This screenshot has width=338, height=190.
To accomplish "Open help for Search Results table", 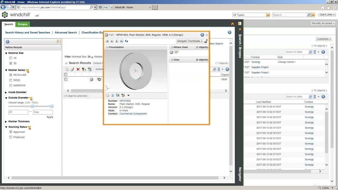I will (227, 69).
